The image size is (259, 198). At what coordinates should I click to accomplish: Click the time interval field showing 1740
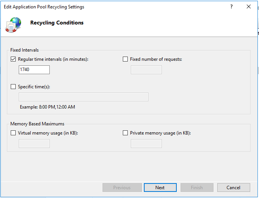click(34, 70)
